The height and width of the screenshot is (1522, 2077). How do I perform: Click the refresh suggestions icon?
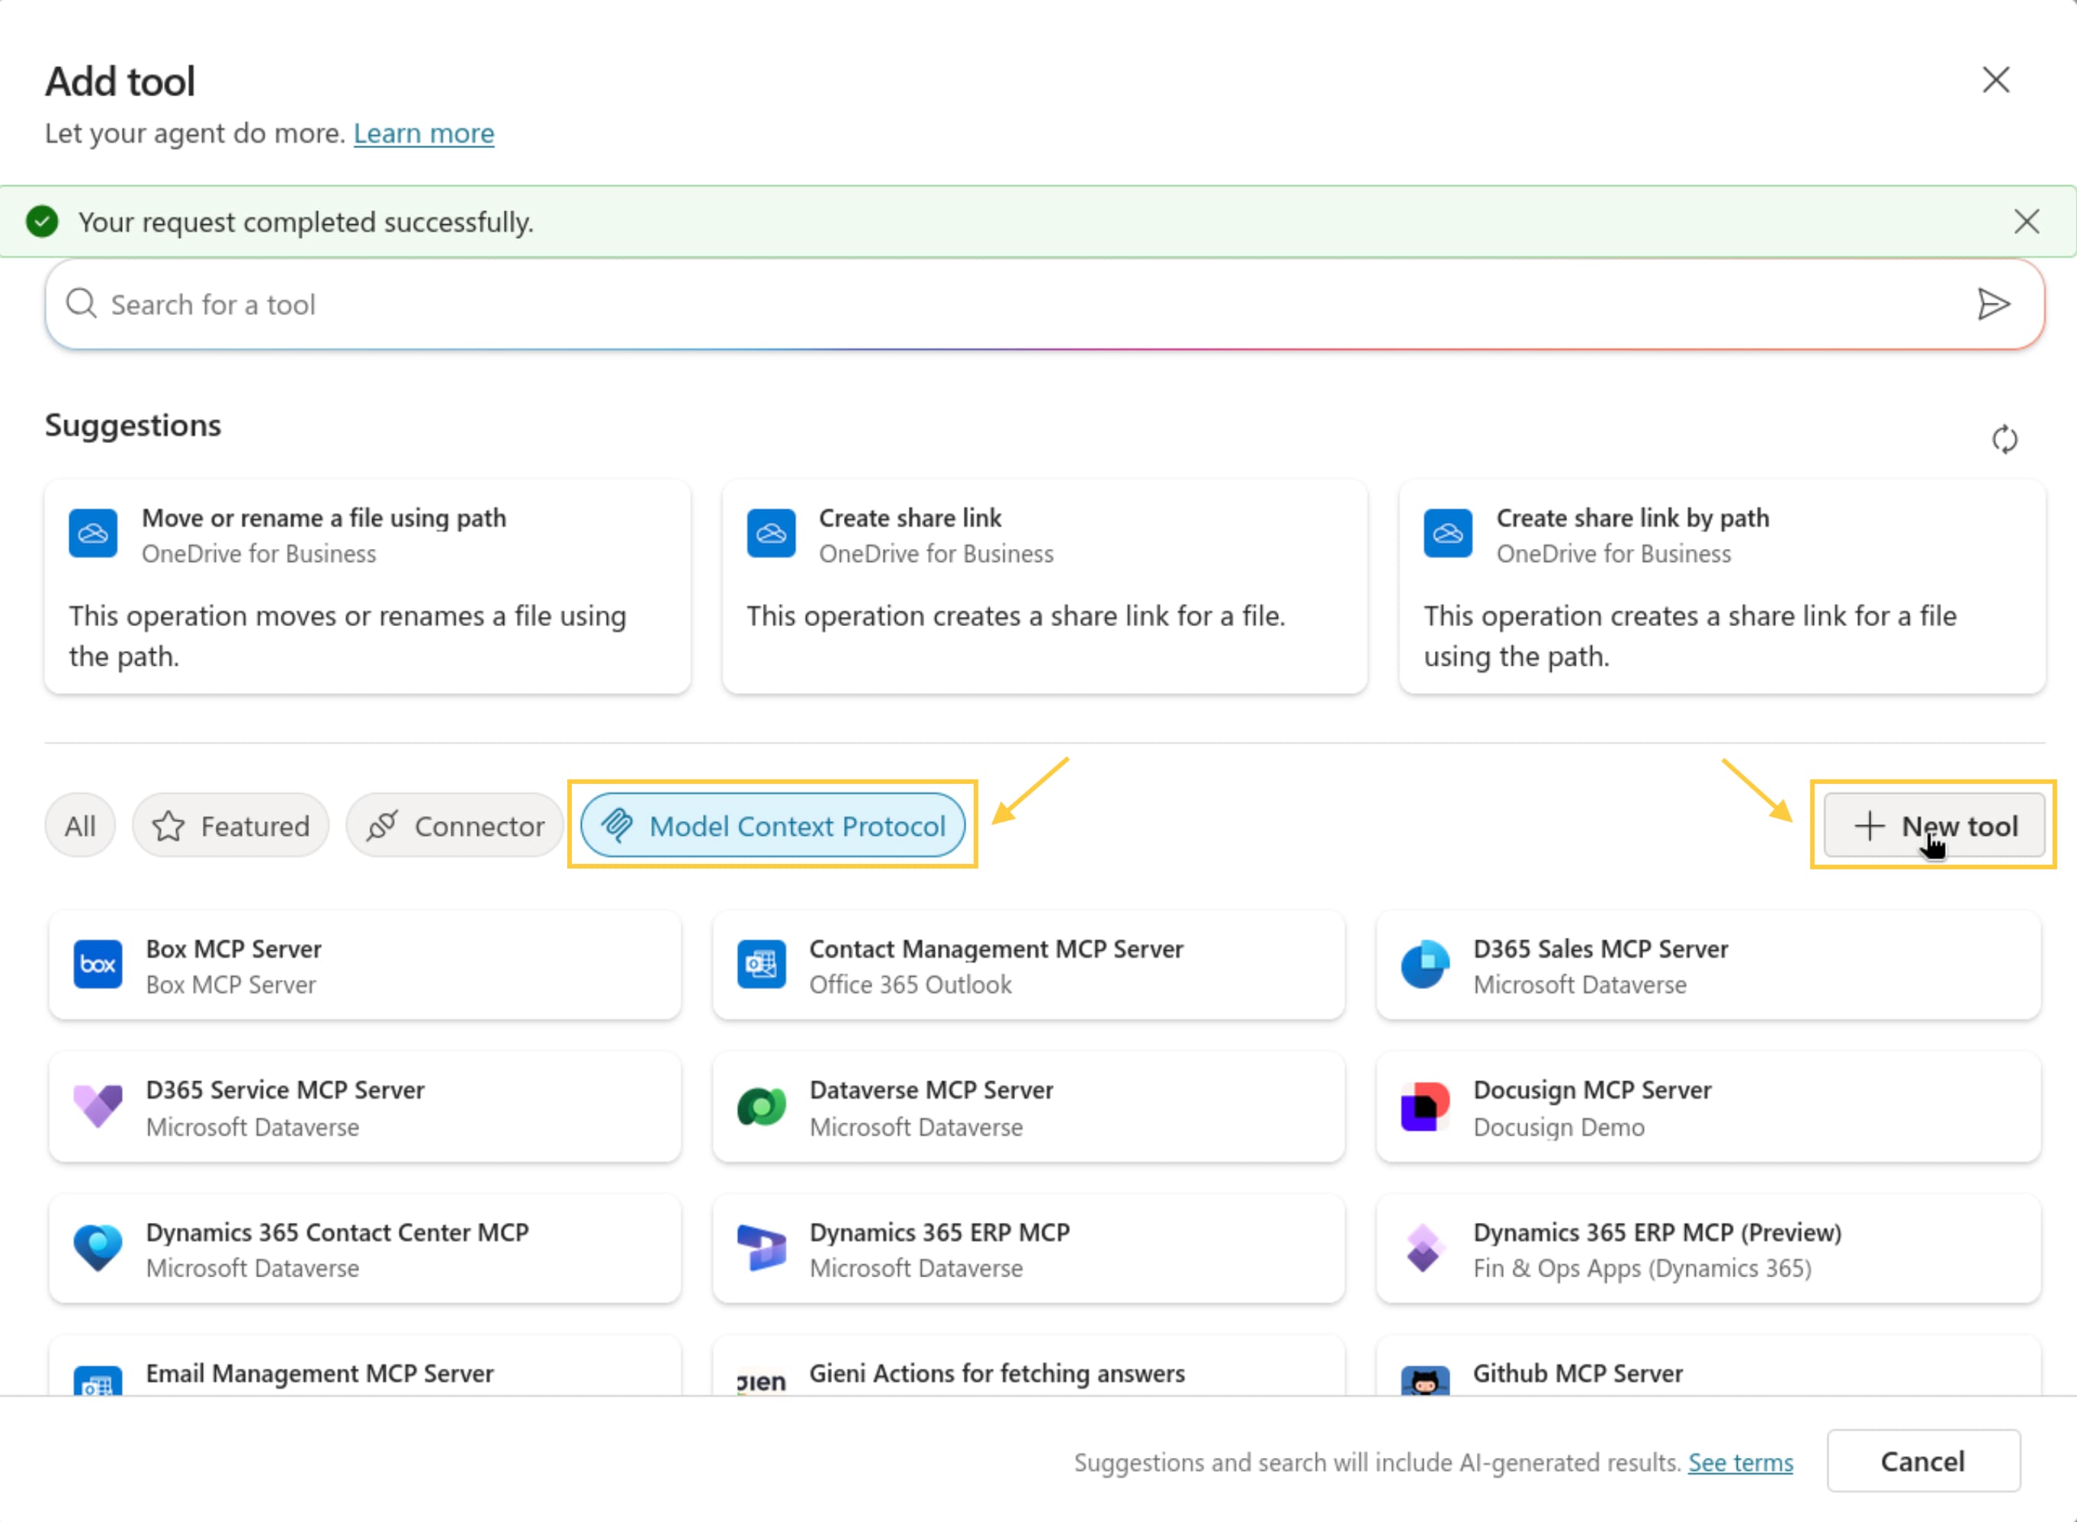[x=2005, y=439]
